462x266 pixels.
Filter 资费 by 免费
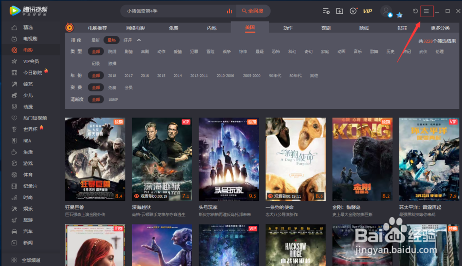coord(112,88)
